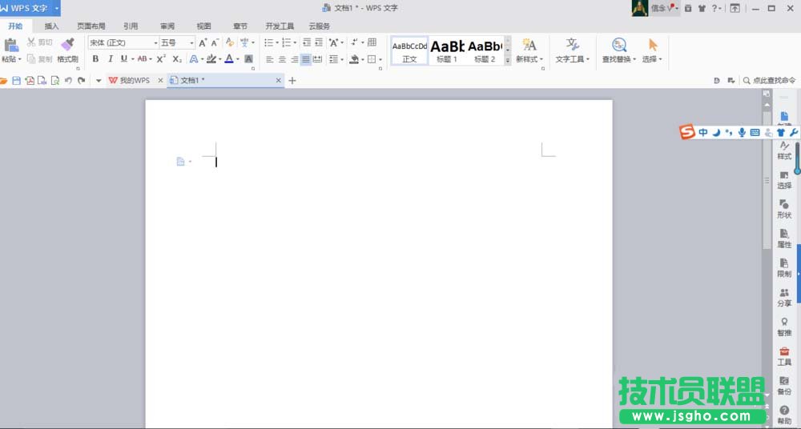Screen dimensions: 801x429
Task: Click the Format Painter (格式刷) icon
Action: pos(67,47)
